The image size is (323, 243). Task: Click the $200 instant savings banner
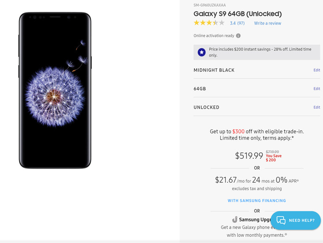pos(257,52)
